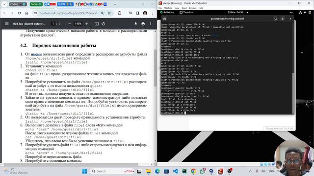314x176 pixels.
Task: Rotate the PDF document counterclockwise
Action: (103, 24)
